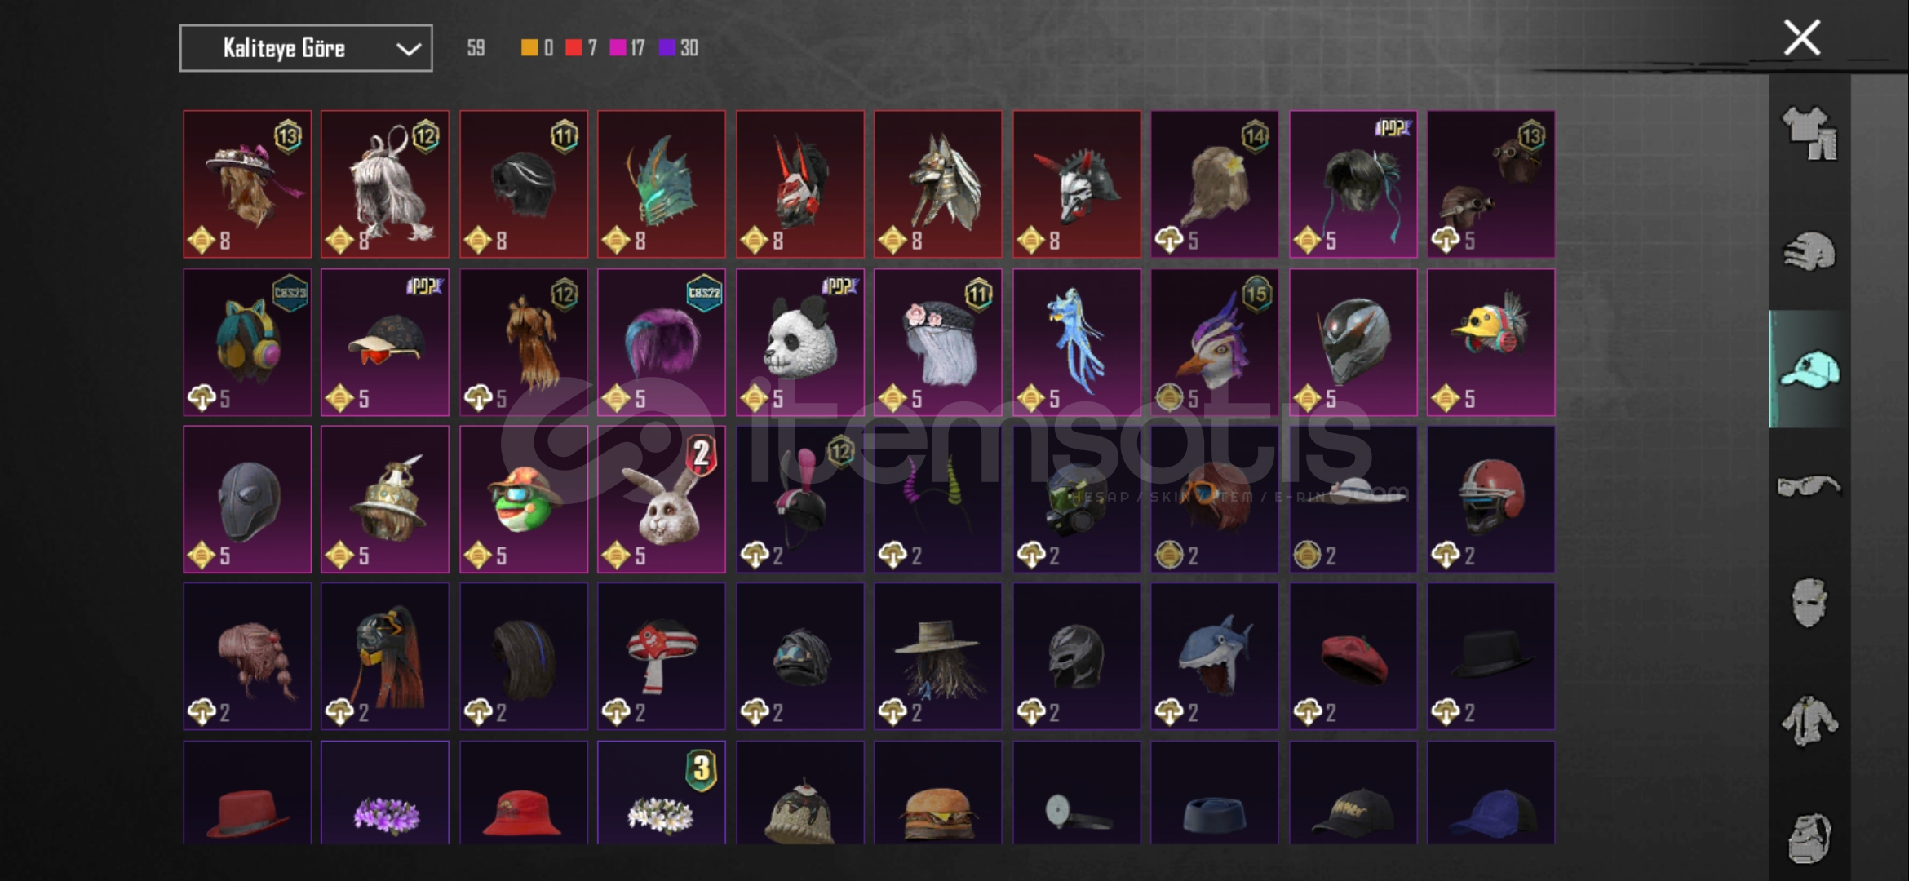Image resolution: width=1909 pixels, height=881 pixels.
Task: Filter by pink quality count 17
Action: coord(627,48)
